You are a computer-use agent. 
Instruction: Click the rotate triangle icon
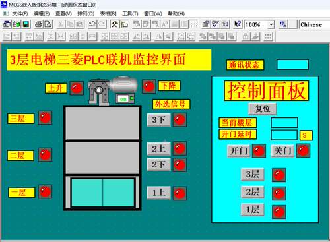coord(137,36)
